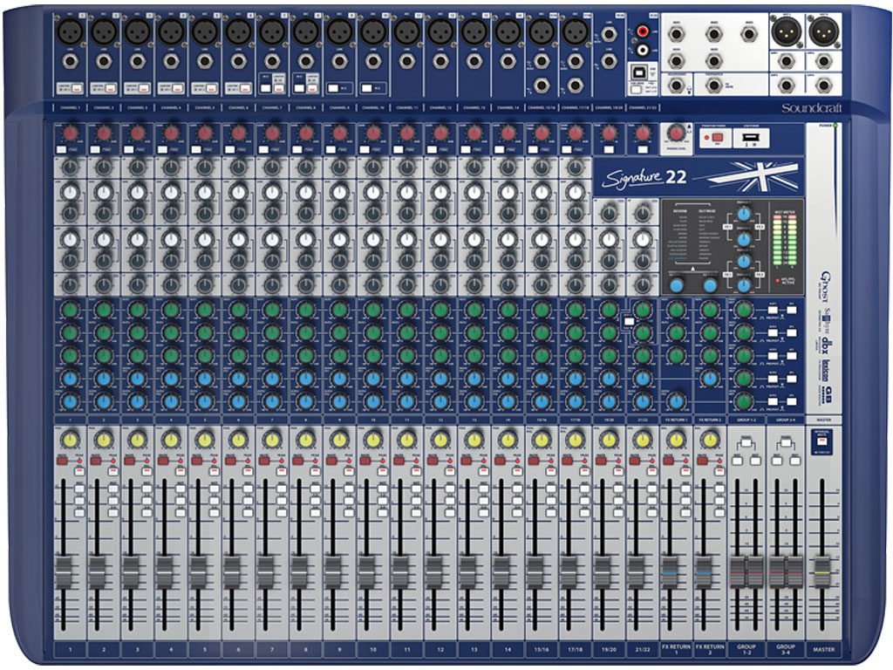This screenshot has height=670, width=893.
Task: Click the AUX3 output jack
Action: (749, 34)
